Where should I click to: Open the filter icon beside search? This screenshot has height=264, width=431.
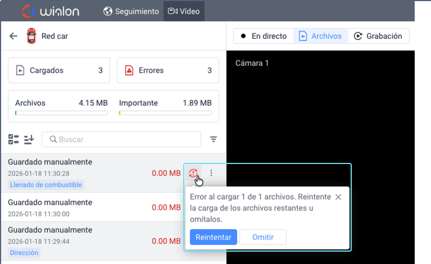point(214,139)
